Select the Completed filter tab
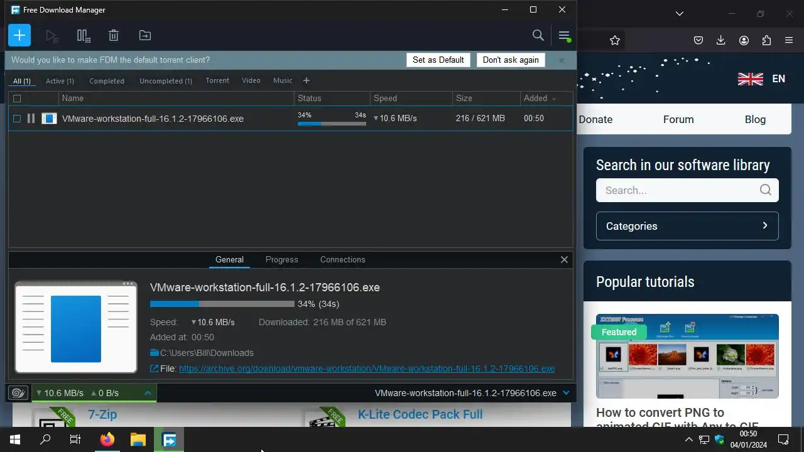804x452 pixels. pos(107,81)
